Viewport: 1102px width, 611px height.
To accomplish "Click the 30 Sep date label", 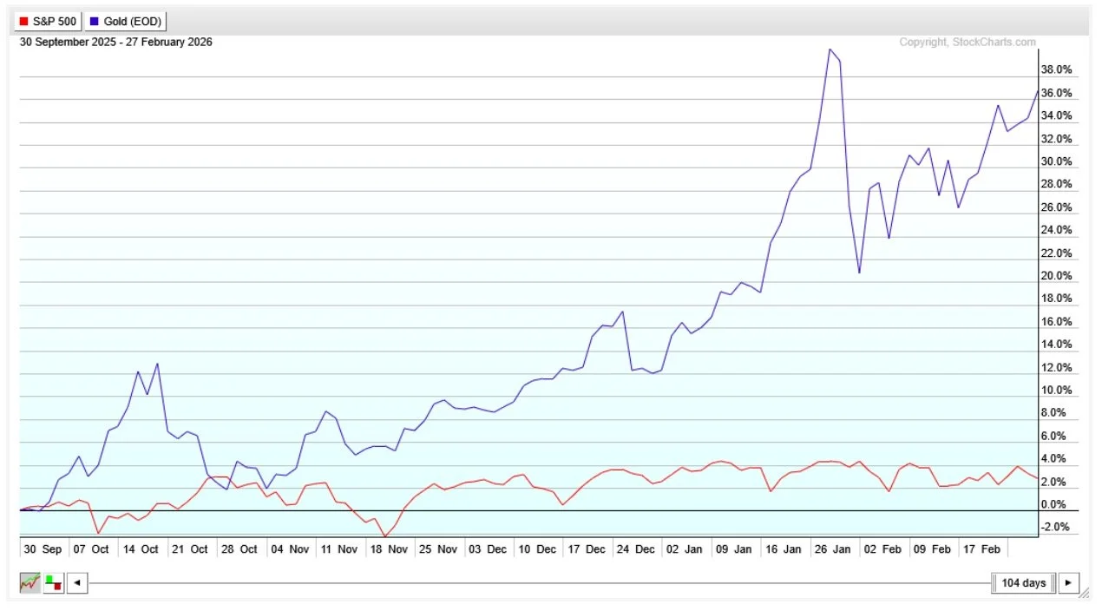I will 43,549.
